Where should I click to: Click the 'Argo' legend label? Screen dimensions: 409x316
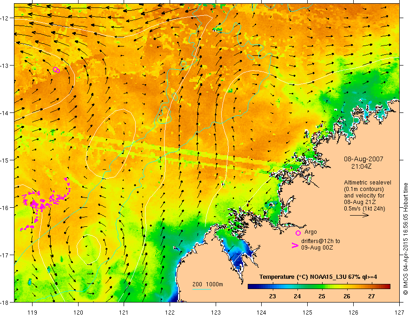coord(310,232)
